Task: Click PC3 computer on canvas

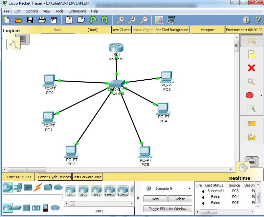Action: [x=167, y=77]
